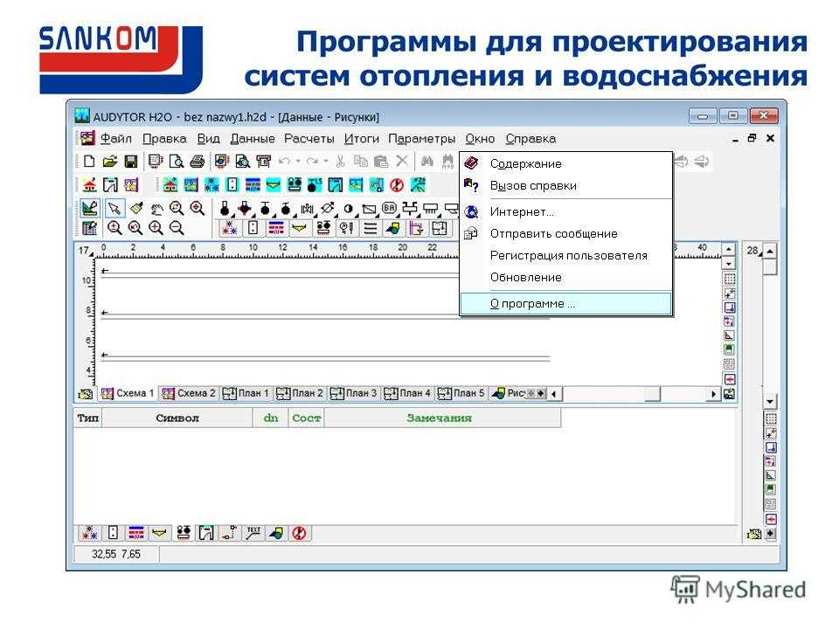Open the Undo history dropdown arrow
Screen dimensions: 839x629
pos(298,161)
